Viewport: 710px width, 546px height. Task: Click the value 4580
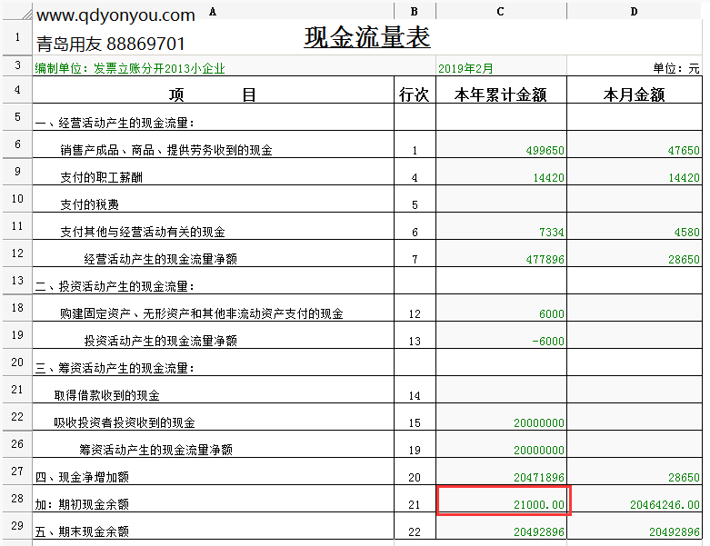pyautogui.click(x=687, y=233)
